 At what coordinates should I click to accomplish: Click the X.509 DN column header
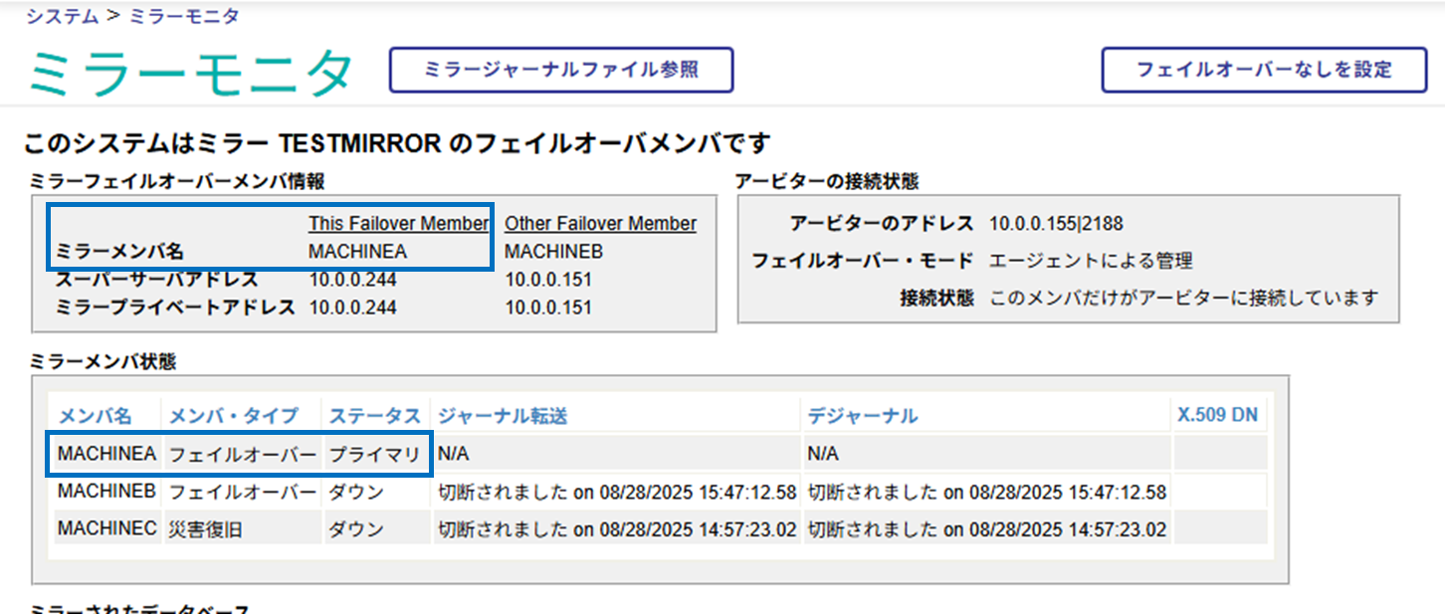coord(1217,416)
